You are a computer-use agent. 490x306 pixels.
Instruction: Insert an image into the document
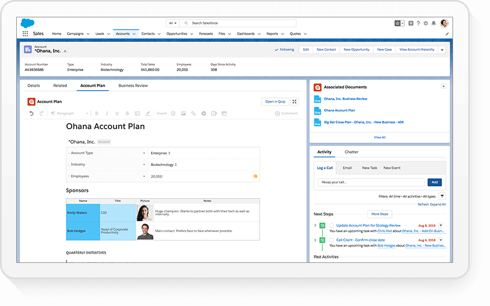click(183, 114)
